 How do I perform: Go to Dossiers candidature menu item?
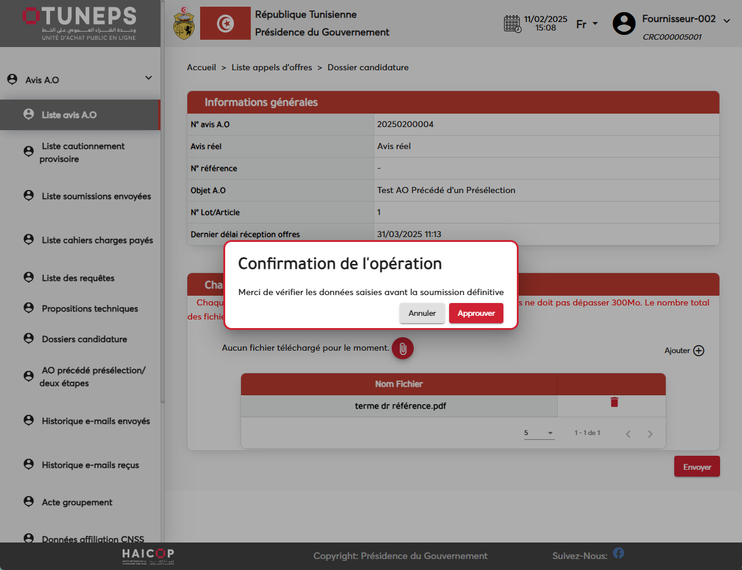[84, 339]
